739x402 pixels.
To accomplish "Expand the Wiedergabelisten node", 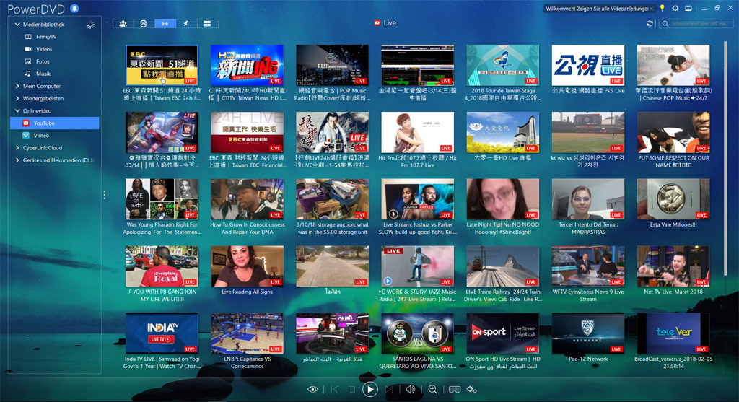I will coord(17,98).
